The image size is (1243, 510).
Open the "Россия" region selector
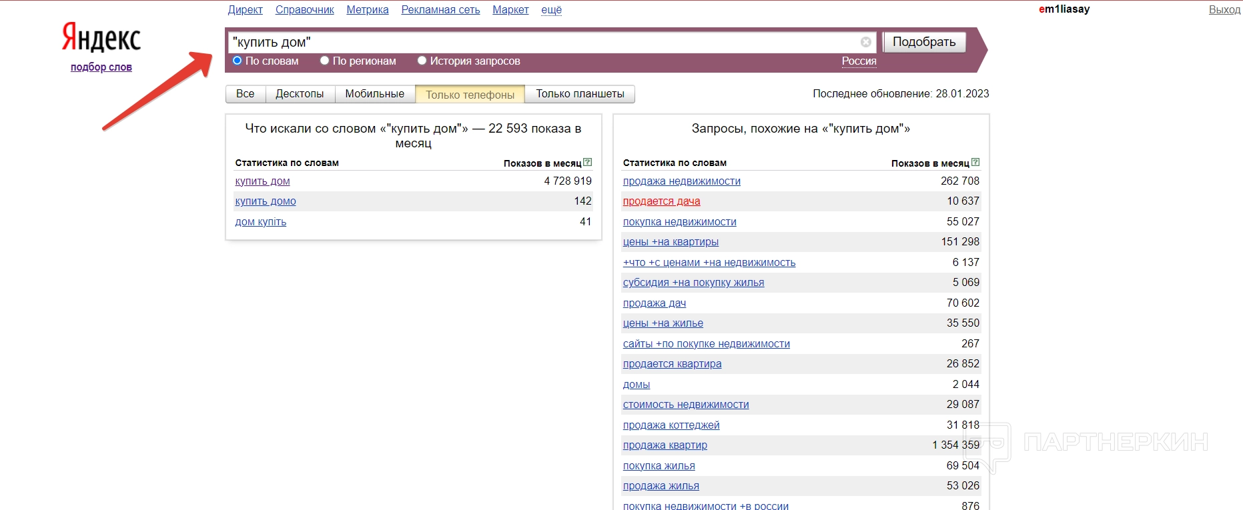pos(859,61)
